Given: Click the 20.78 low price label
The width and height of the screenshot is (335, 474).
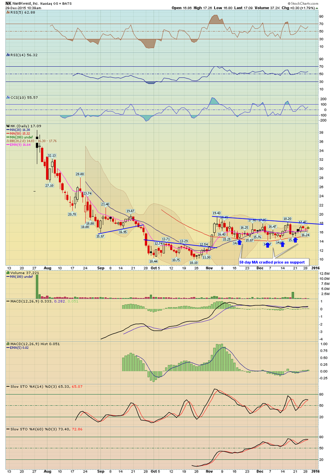Looking at the screenshot, I should click(x=72, y=214).
